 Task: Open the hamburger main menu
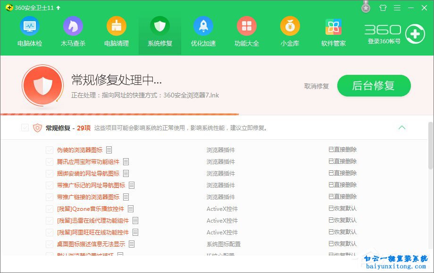point(397,8)
